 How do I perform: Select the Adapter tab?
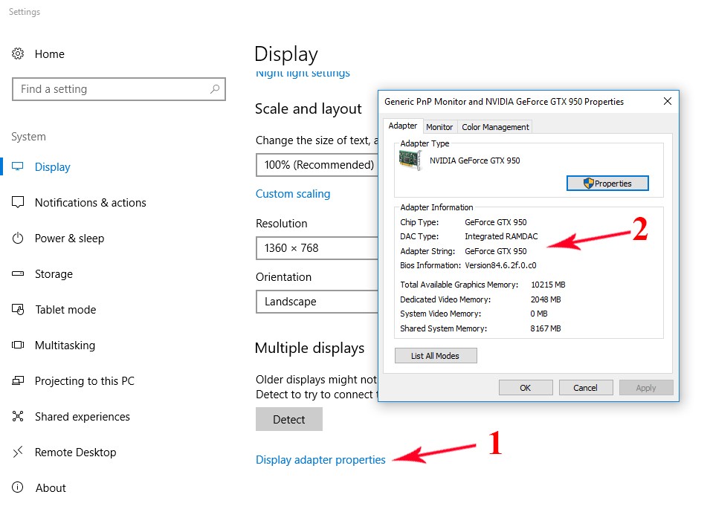click(x=402, y=126)
